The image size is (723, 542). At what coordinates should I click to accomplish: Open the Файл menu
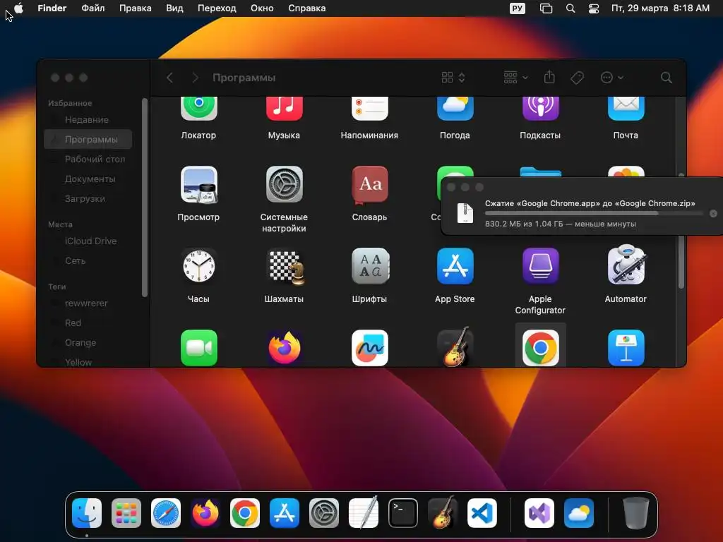pos(92,8)
